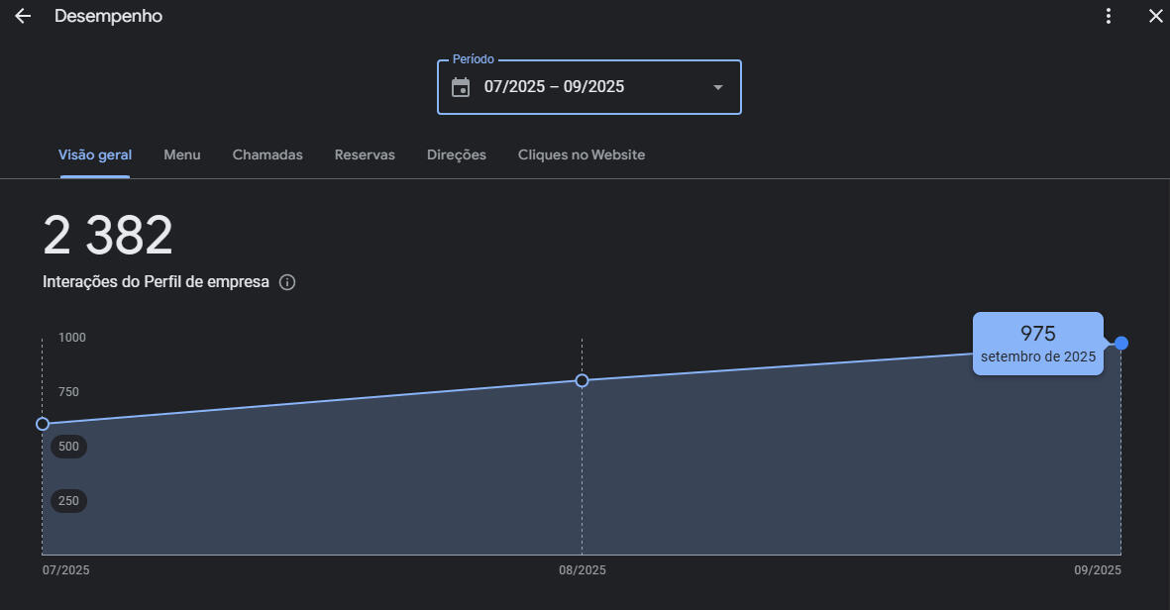View the Reservas tab
The width and height of the screenshot is (1170, 610).
(365, 155)
